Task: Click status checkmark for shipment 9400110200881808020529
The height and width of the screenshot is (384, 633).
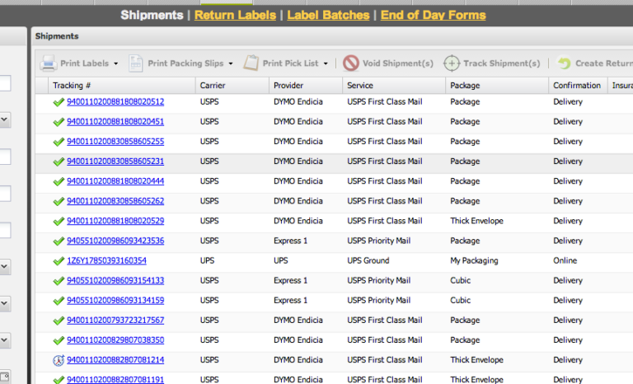Action: click(x=59, y=222)
